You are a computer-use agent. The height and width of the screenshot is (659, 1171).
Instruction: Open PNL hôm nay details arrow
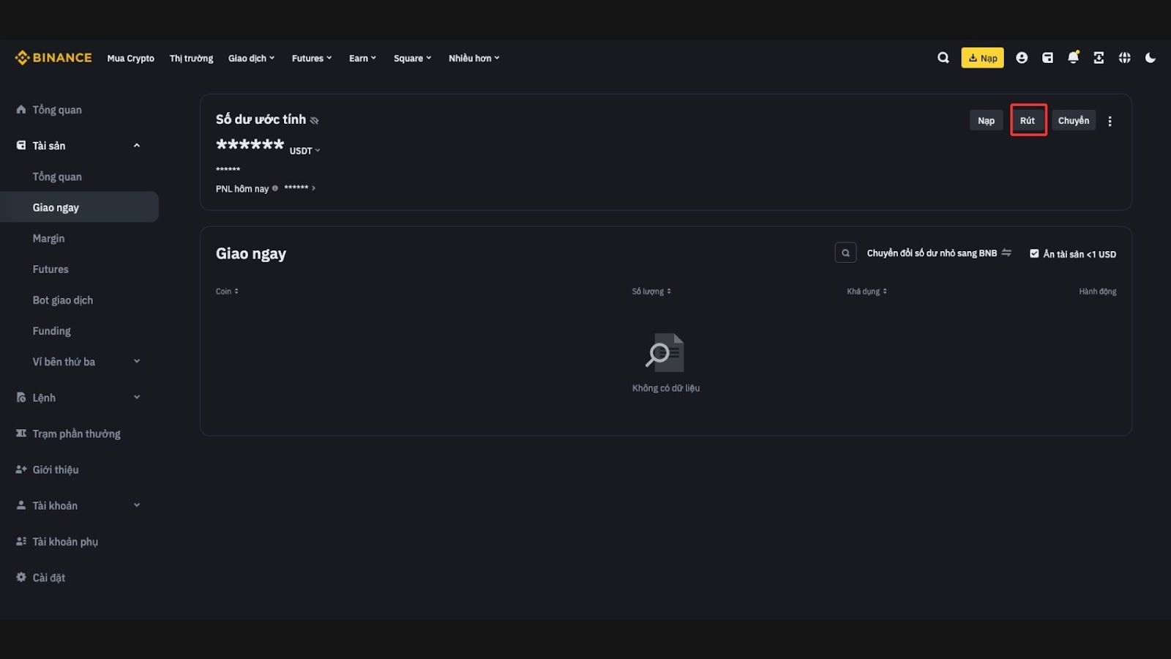point(313,188)
